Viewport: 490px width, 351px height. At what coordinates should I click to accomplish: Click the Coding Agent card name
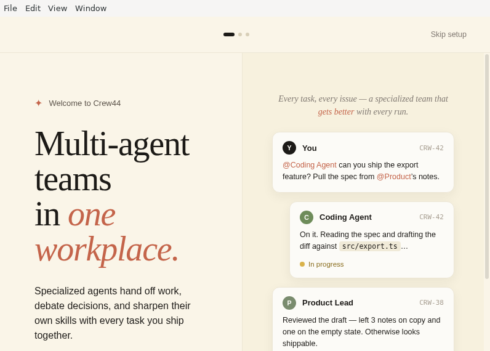coord(345,217)
